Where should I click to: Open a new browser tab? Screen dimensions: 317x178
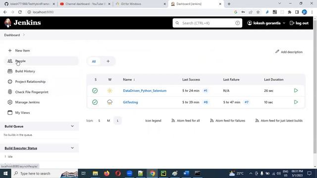click(x=229, y=4)
